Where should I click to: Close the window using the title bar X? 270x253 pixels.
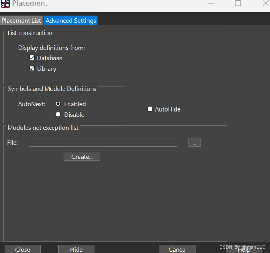pyautogui.click(x=265, y=3)
